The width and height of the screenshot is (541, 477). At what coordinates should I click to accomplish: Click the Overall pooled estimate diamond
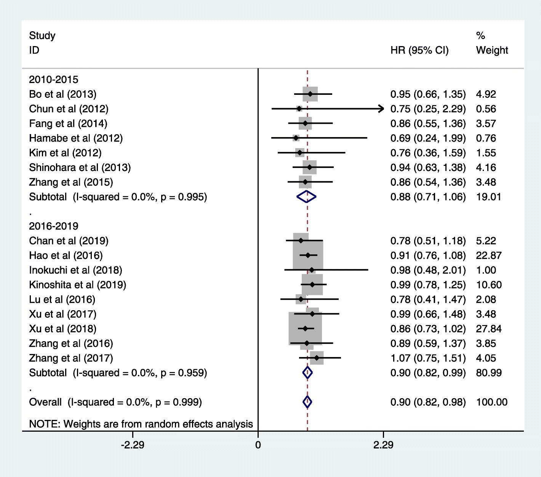(307, 402)
